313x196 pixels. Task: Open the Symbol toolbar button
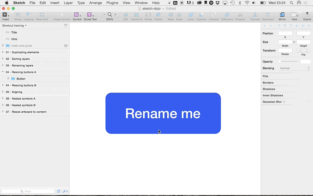click(x=77, y=16)
